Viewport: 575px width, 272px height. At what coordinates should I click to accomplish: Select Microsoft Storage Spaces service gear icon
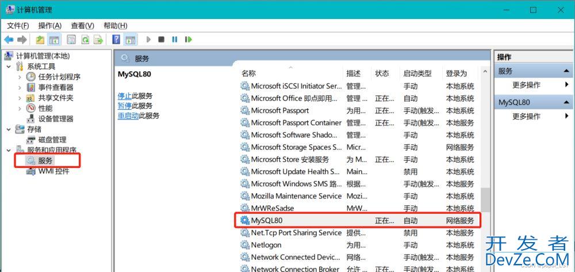(244, 147)
